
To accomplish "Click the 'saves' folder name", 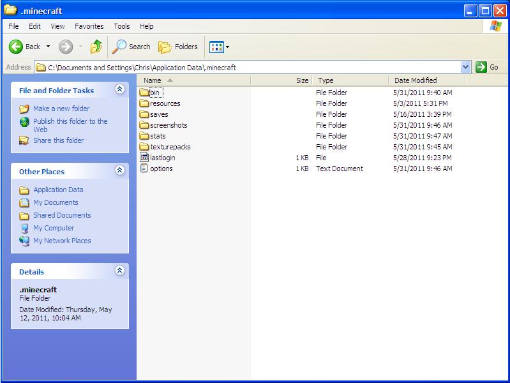I will tap(159, 114).
